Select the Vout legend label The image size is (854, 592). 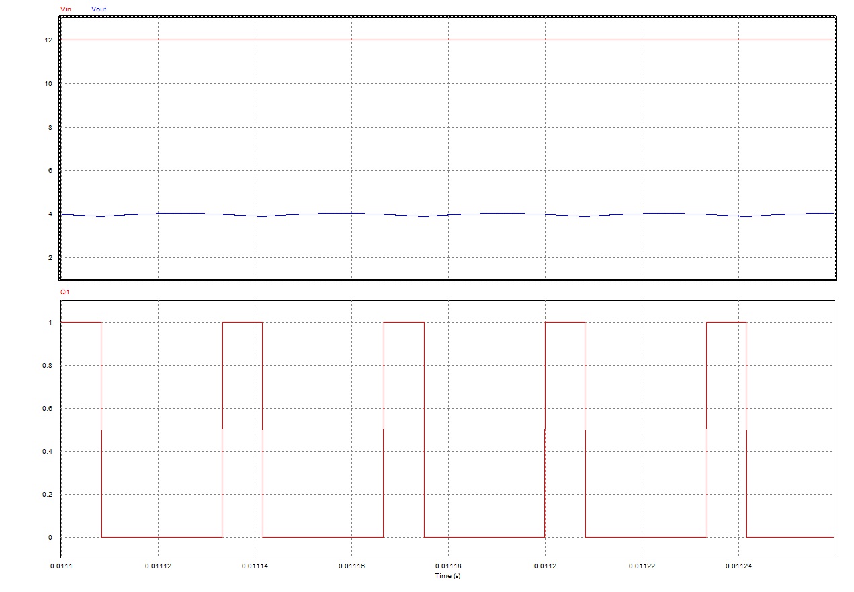click(x=98, y=9)
